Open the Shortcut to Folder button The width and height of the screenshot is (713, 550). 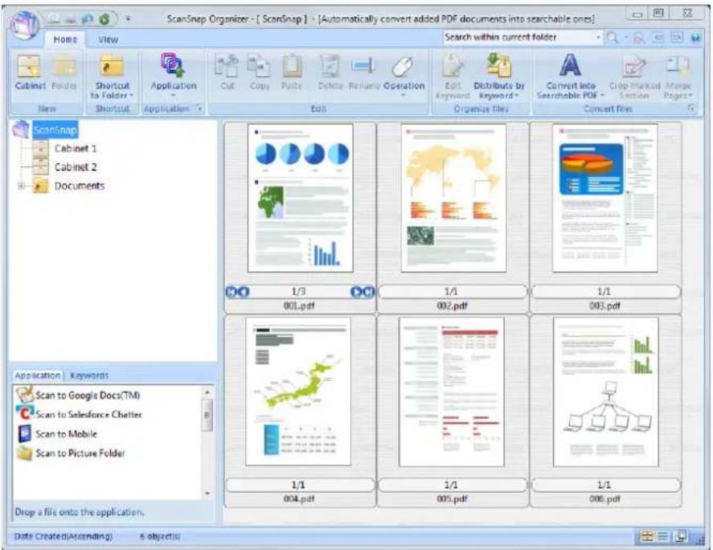(112, 76)
